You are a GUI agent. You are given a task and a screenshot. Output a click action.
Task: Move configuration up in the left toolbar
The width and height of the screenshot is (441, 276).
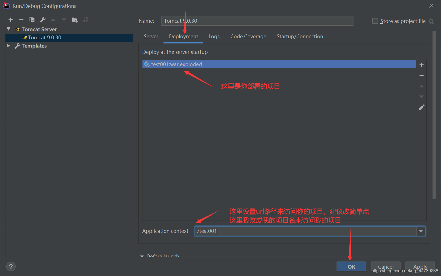click(x=53, y=20)
